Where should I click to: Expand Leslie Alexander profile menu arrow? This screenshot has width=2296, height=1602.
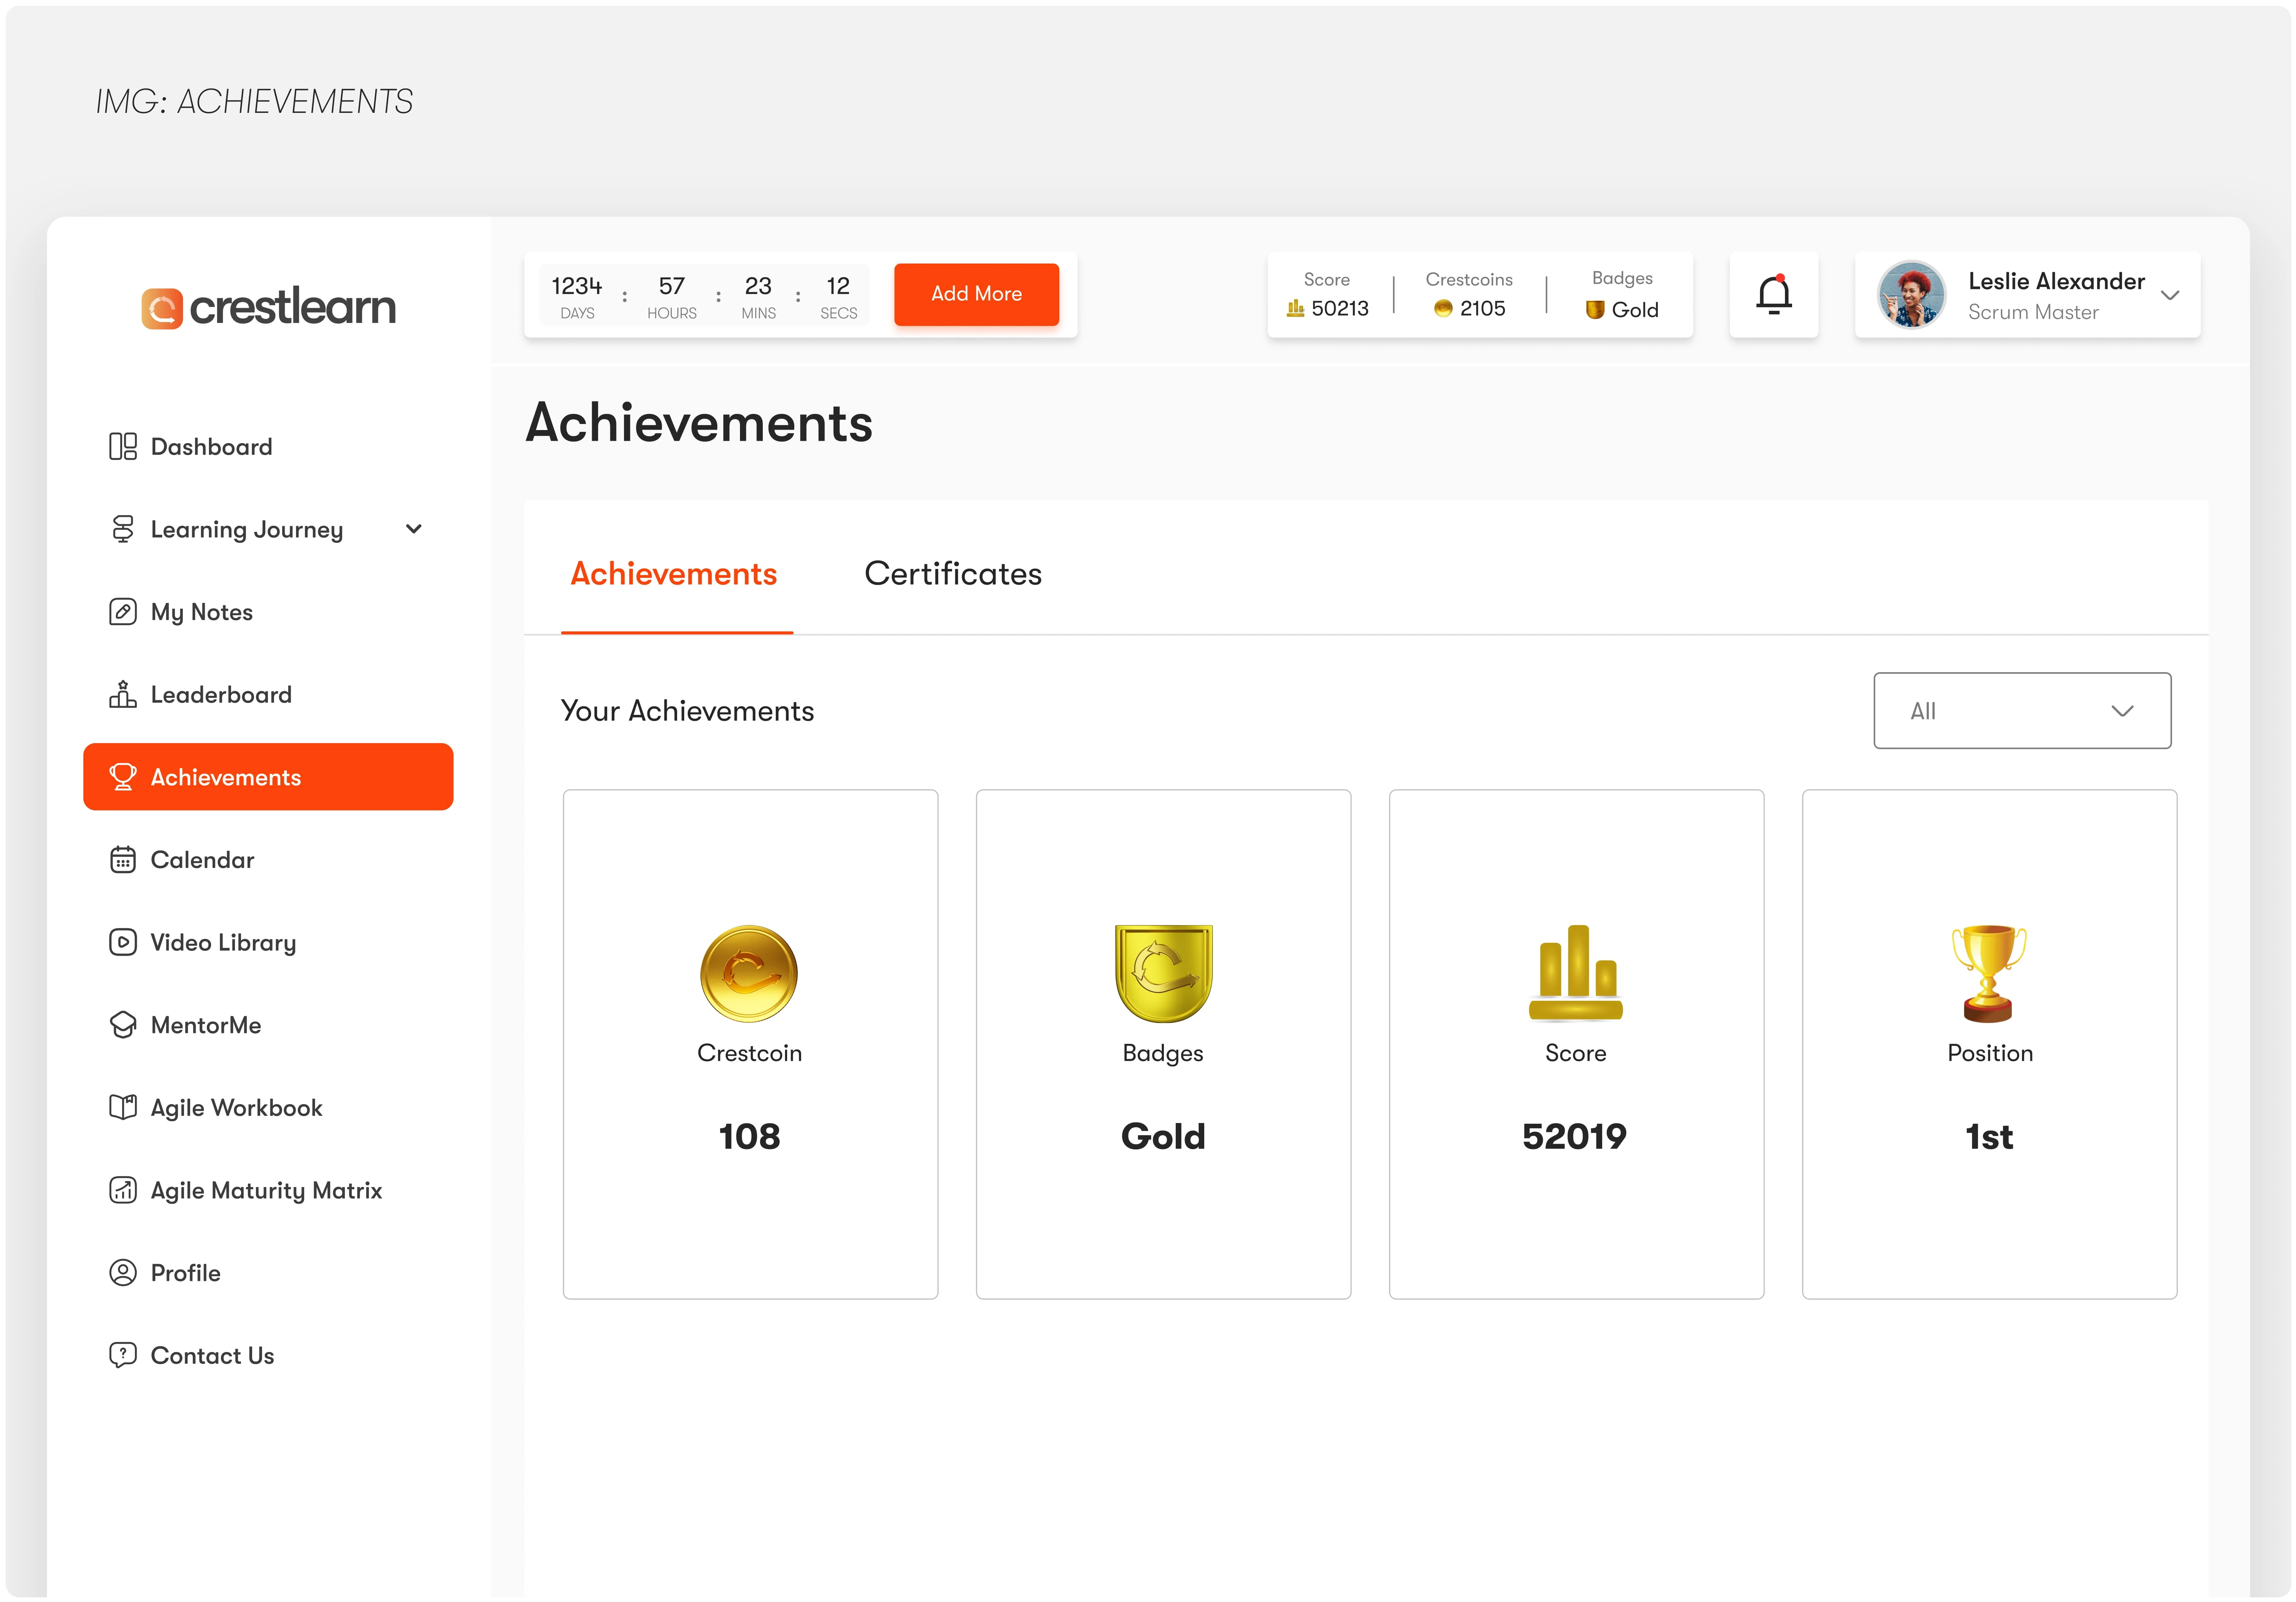[x=2169, y=295]
